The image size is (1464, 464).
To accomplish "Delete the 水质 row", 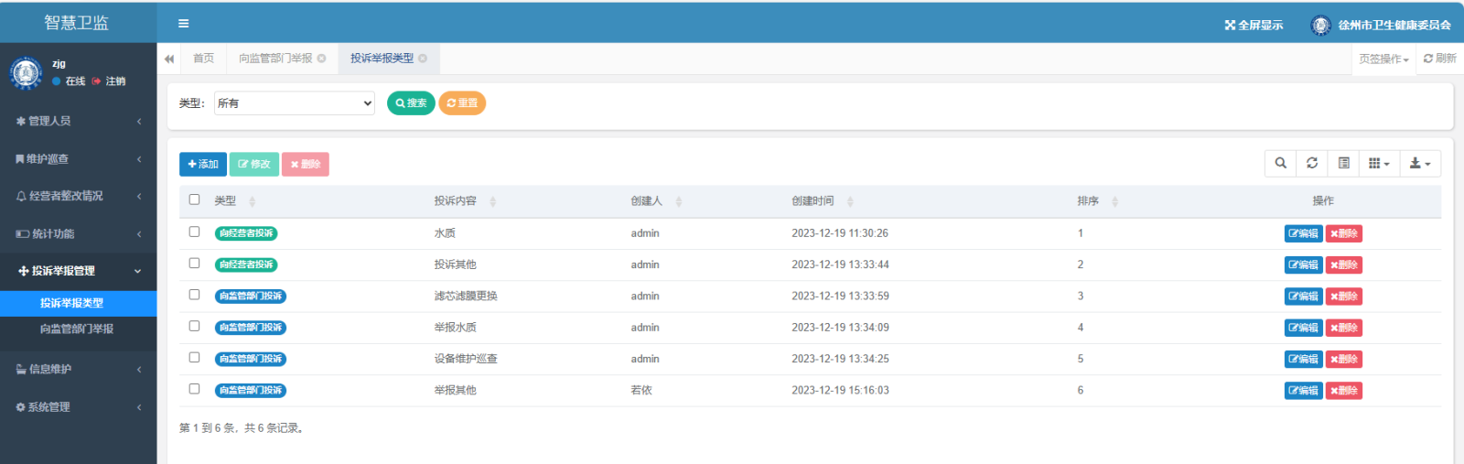I will tap(1344, 233).
